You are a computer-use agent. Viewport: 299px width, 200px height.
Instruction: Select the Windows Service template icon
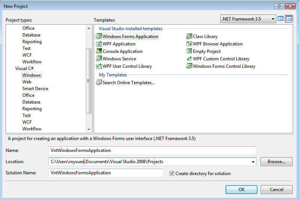(99, 59)
